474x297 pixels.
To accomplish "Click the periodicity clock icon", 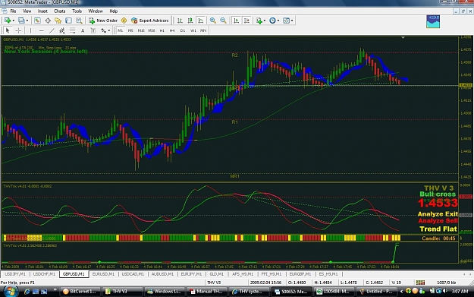I will coord(272,21).
